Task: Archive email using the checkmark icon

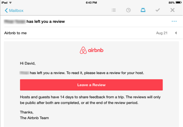Action: pos(158,10)
